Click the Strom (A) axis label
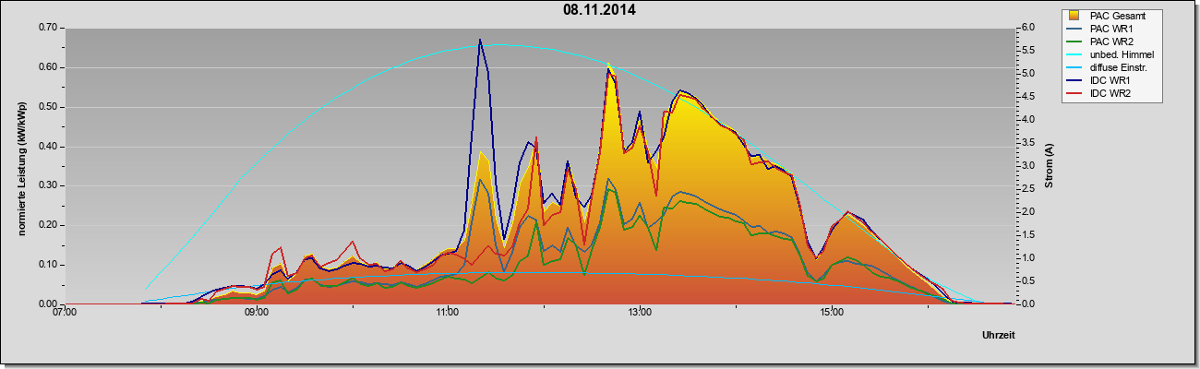Image resolution: width=1200 pixels, height=369 pixels. pos(1049,166)
